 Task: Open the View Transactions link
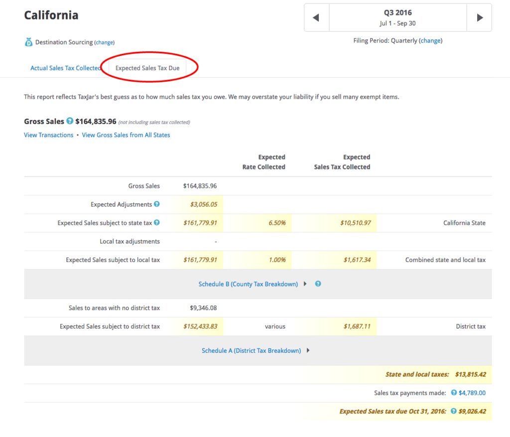click(49, 135)
